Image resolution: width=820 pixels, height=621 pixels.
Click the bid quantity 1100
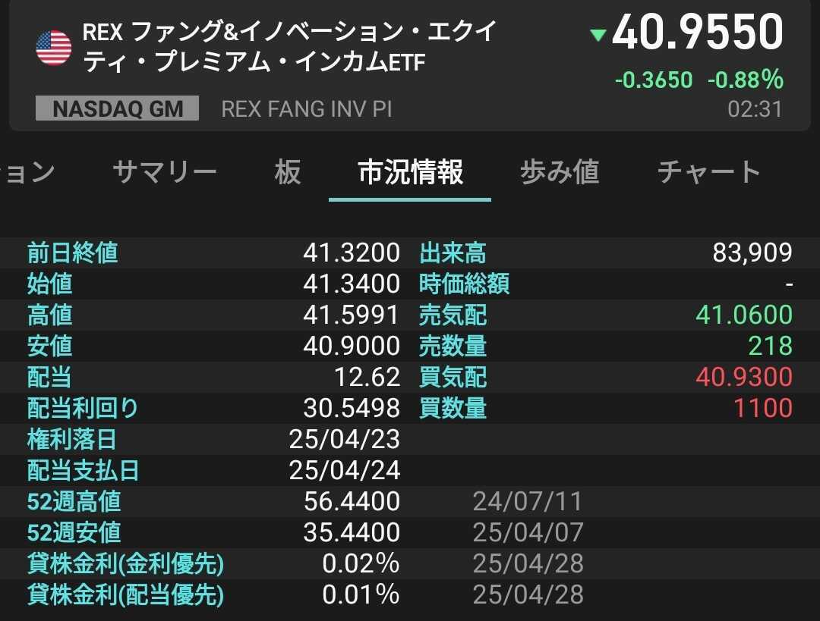click(763, 408)
